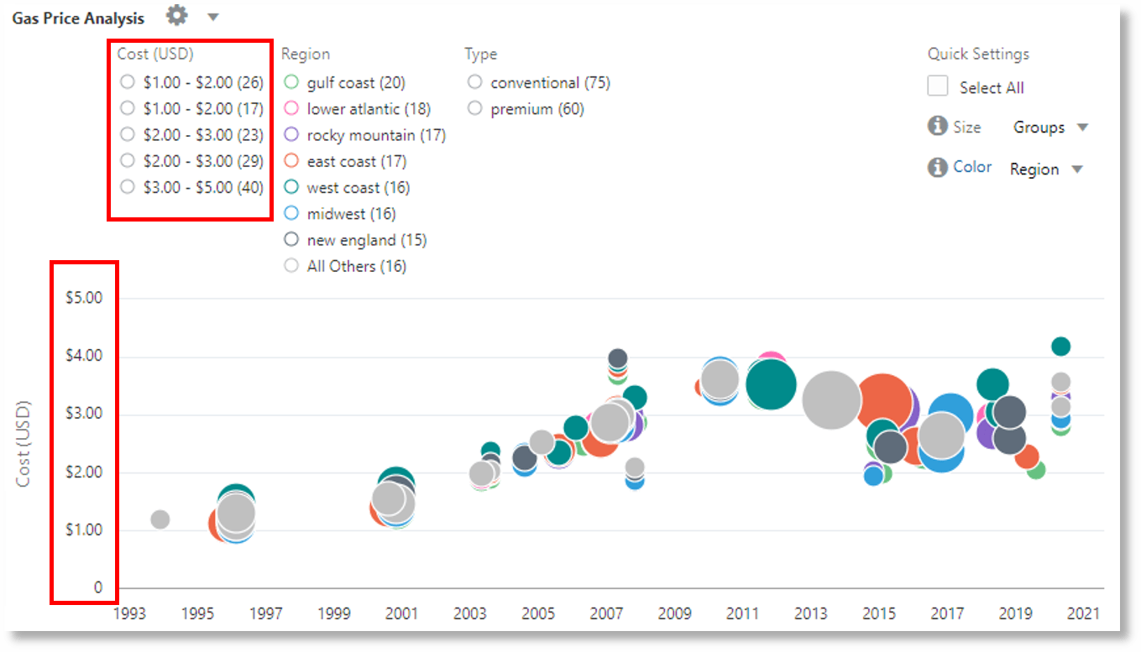Open the Groups size dropdown

coord(1050,127)
